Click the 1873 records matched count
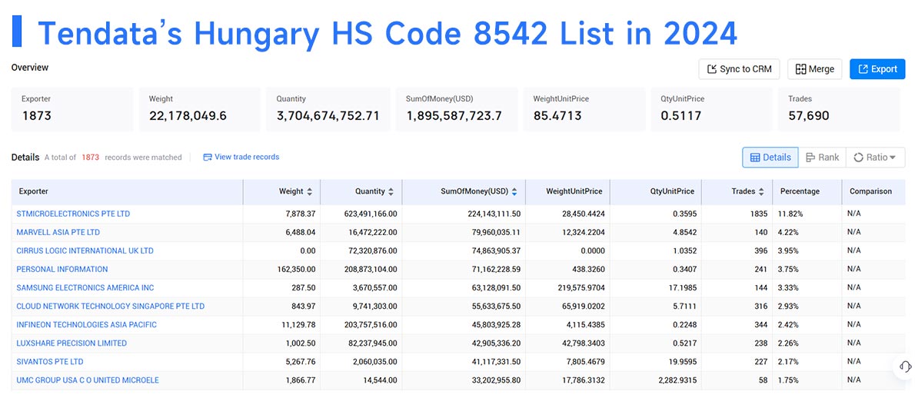The height and width of the screenshot is (398, 915). click(x=91, y=158)
